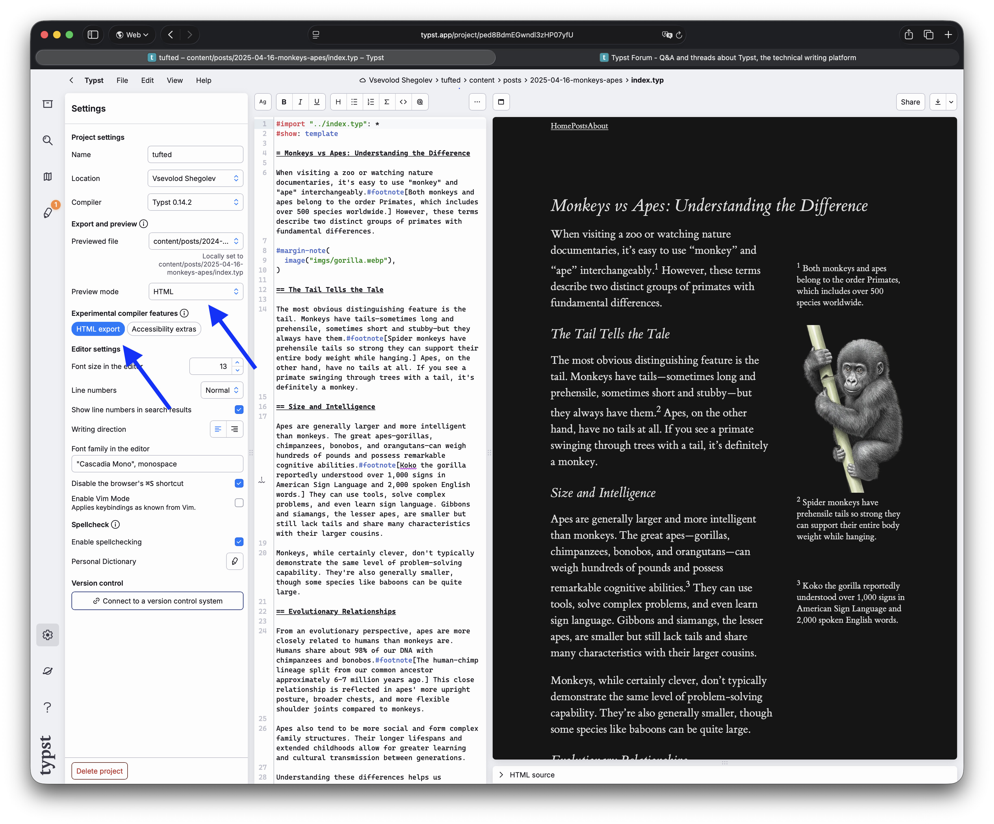Viewport: 994px width, 824px height.
Task: Click the Bold formatting icon
Action: tap(284, 102)
